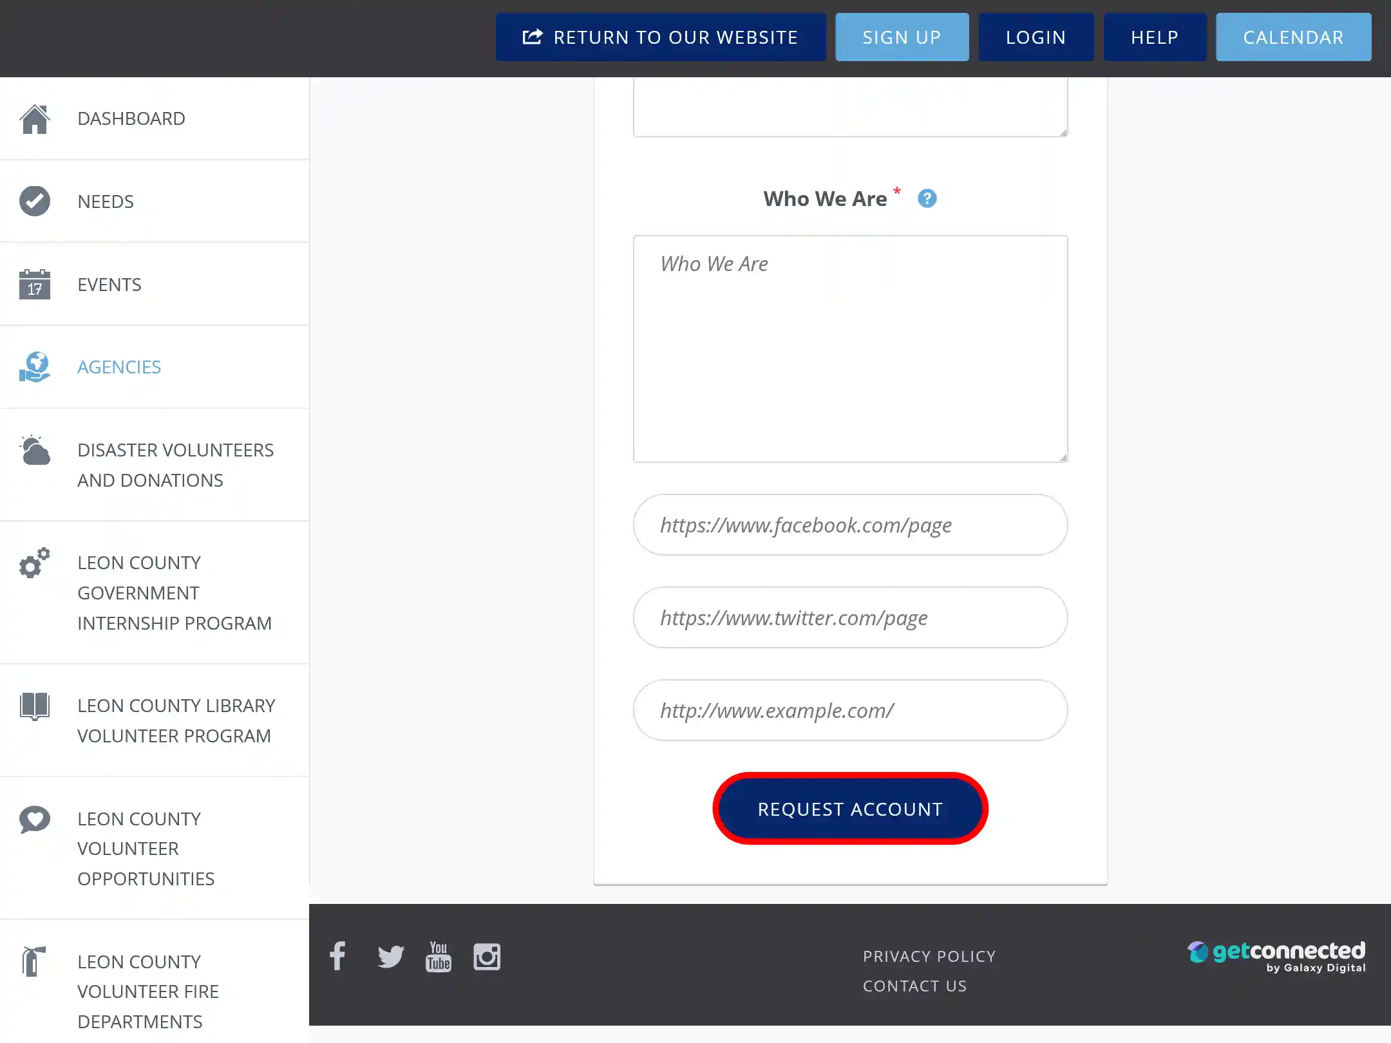Open the YouTube footer icon
The width and height of the screenshot is (1391, 1043).
pyautogui.click(x=439, y=957)
